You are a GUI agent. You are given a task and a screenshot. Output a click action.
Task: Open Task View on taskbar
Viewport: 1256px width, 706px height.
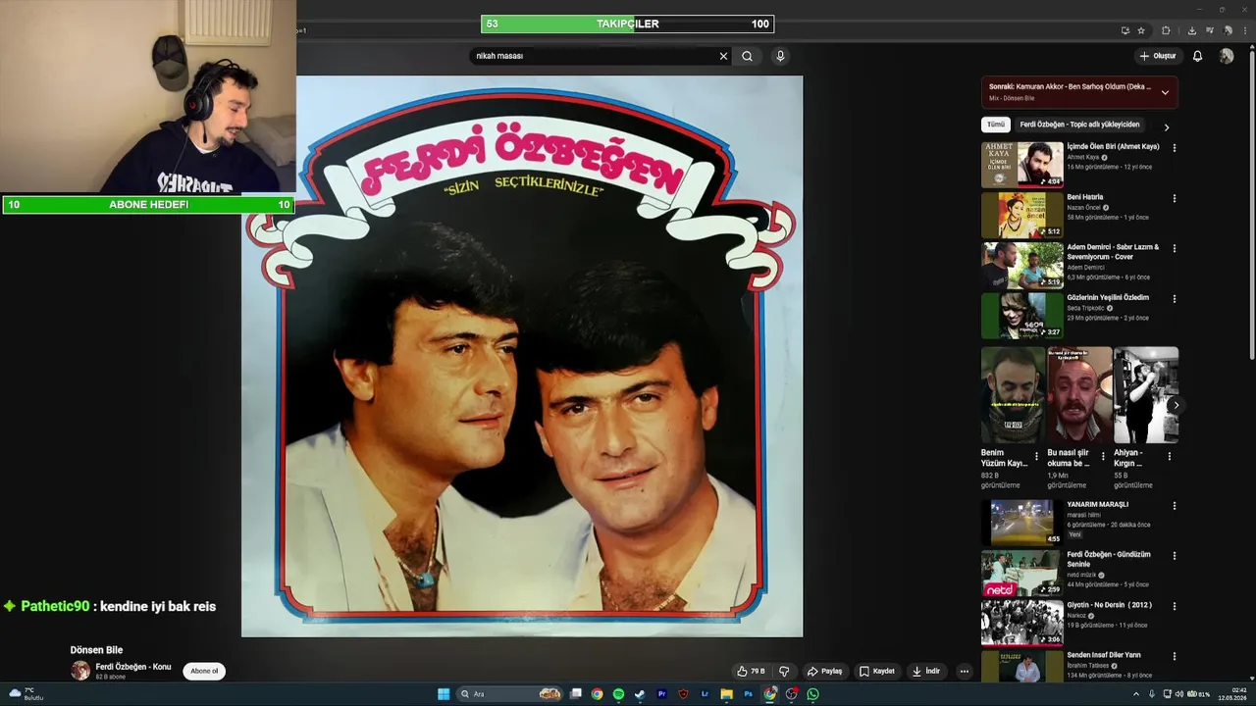tap(576, 694)
